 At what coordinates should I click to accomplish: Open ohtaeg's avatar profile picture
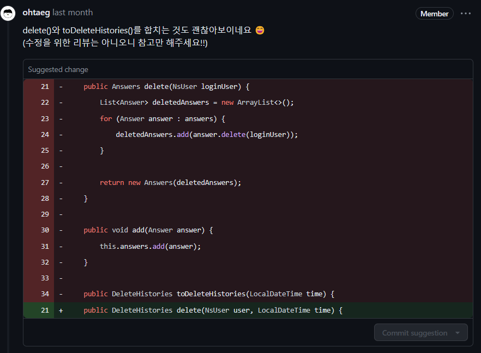8,14
